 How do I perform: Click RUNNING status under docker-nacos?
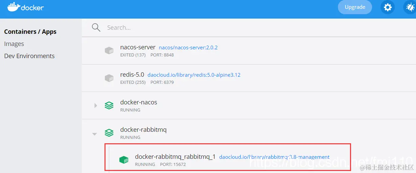130,110
